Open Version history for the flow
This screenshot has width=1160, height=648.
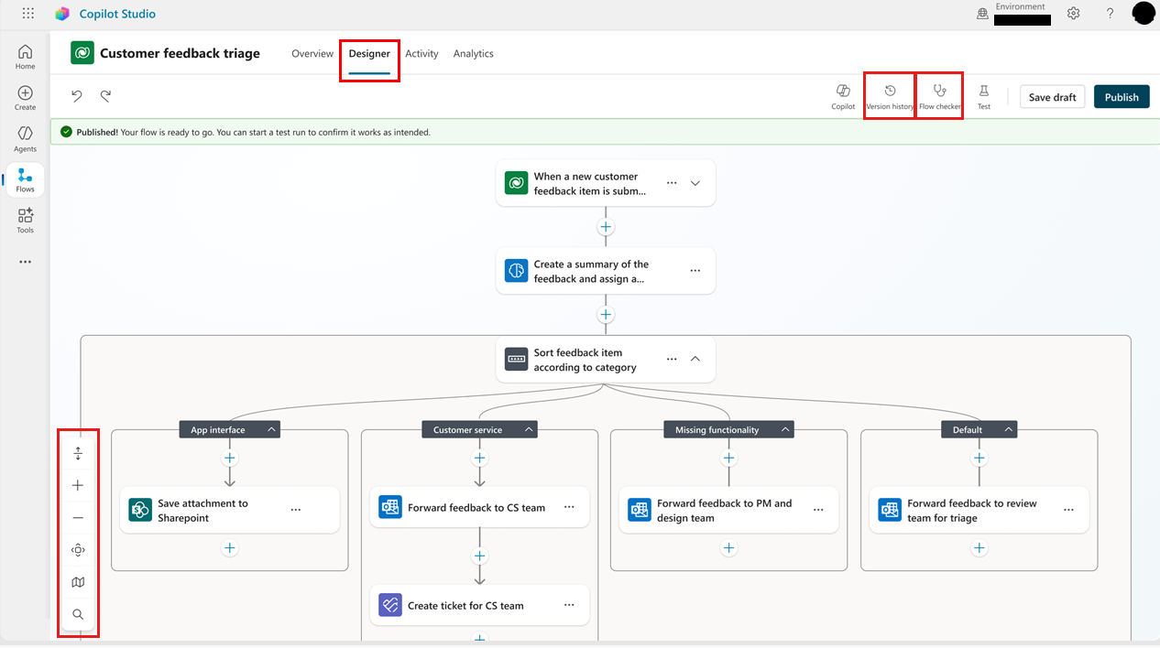[888, 94]
